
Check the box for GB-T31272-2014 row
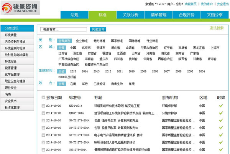[43, 128]
